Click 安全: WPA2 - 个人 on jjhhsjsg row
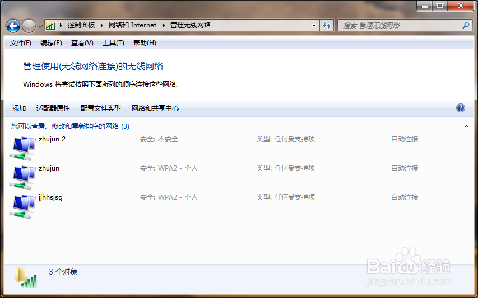This screenshot has width=478, height=298. (169, 197)
